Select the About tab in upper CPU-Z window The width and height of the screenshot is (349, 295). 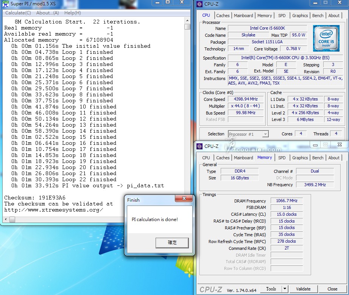(x=334, y=16)
